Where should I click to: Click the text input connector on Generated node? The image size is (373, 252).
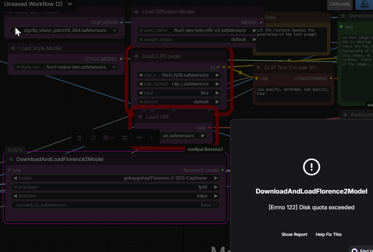(341, 27)
